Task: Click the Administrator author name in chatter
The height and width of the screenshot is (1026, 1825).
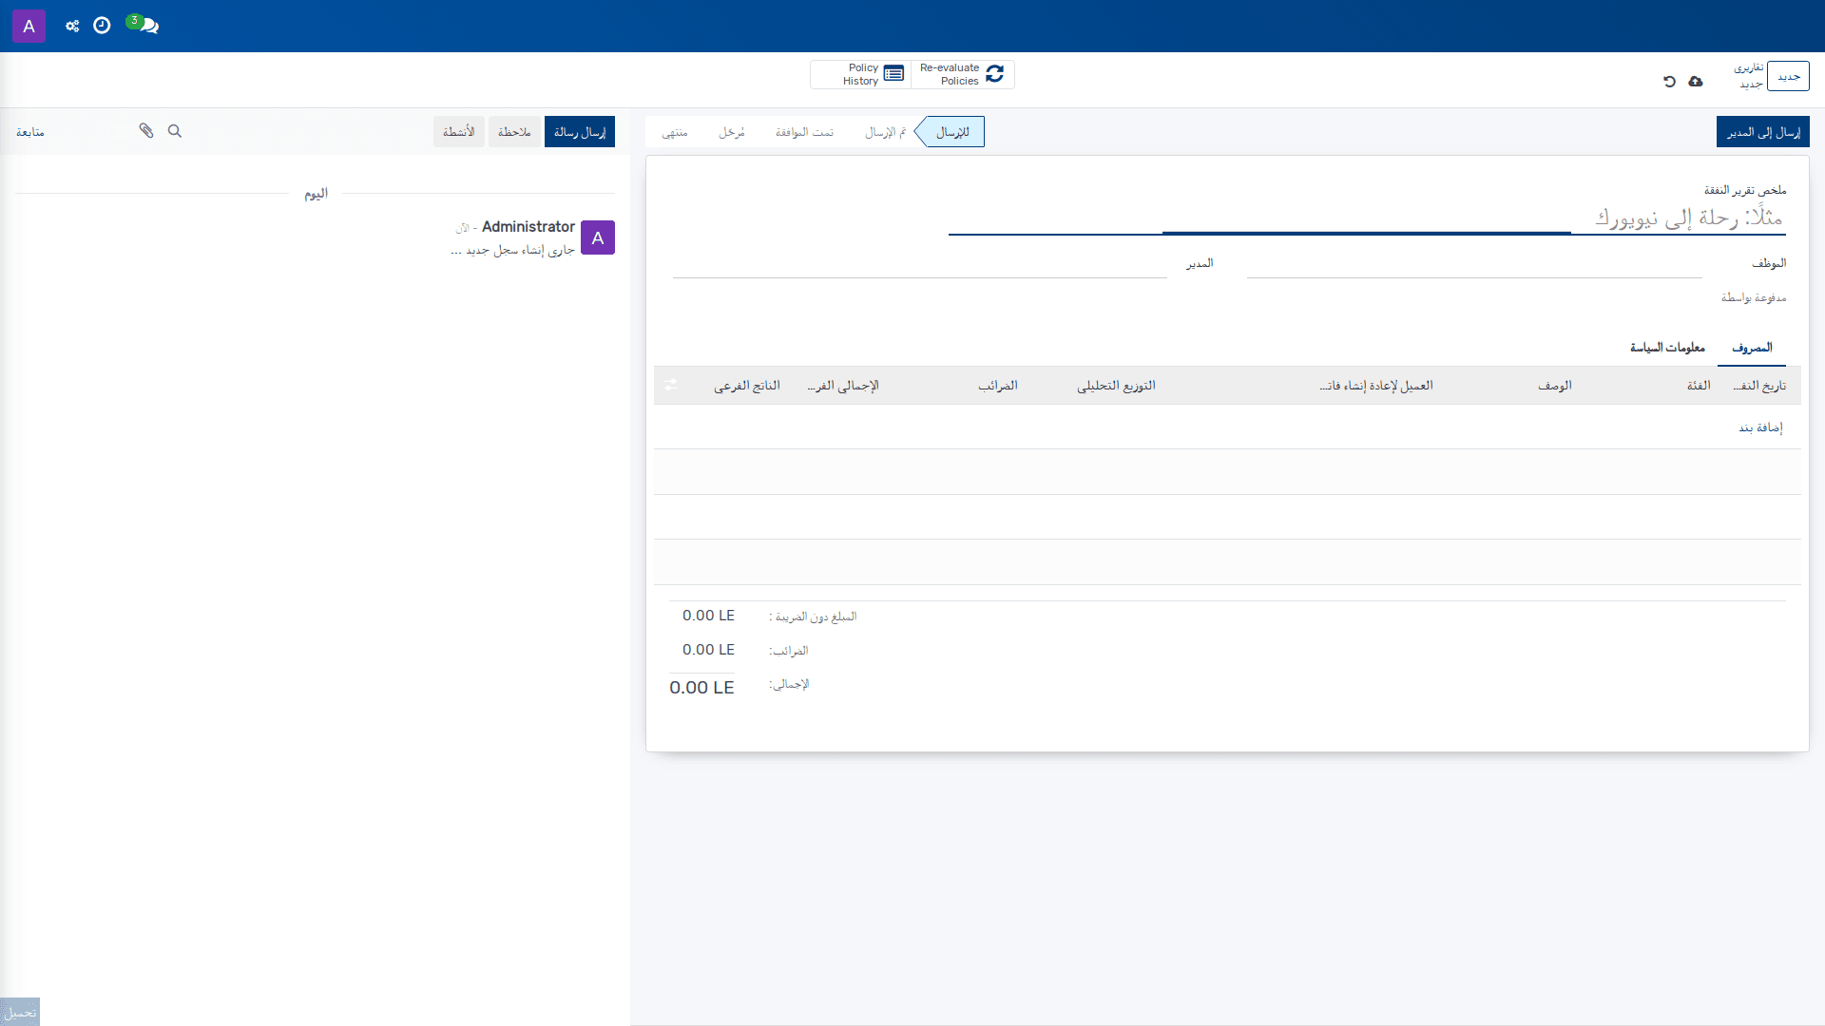Action: (528, 226)
